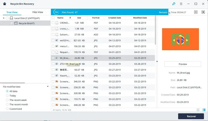The height and width of the screenshot is (121, 208).
Task: Switch to the Files View tab
Action: [38, 12]
